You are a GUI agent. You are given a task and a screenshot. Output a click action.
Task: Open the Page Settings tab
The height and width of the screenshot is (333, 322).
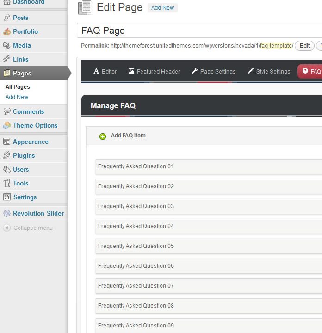[213, 71]
